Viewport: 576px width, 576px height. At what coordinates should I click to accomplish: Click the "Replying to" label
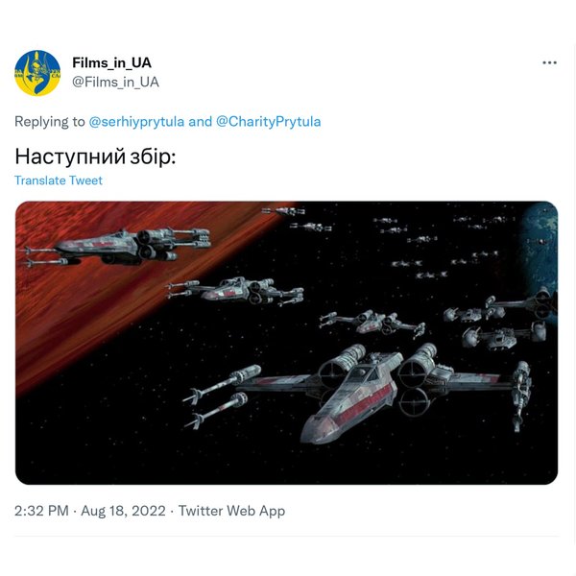[x=50, y=122]
